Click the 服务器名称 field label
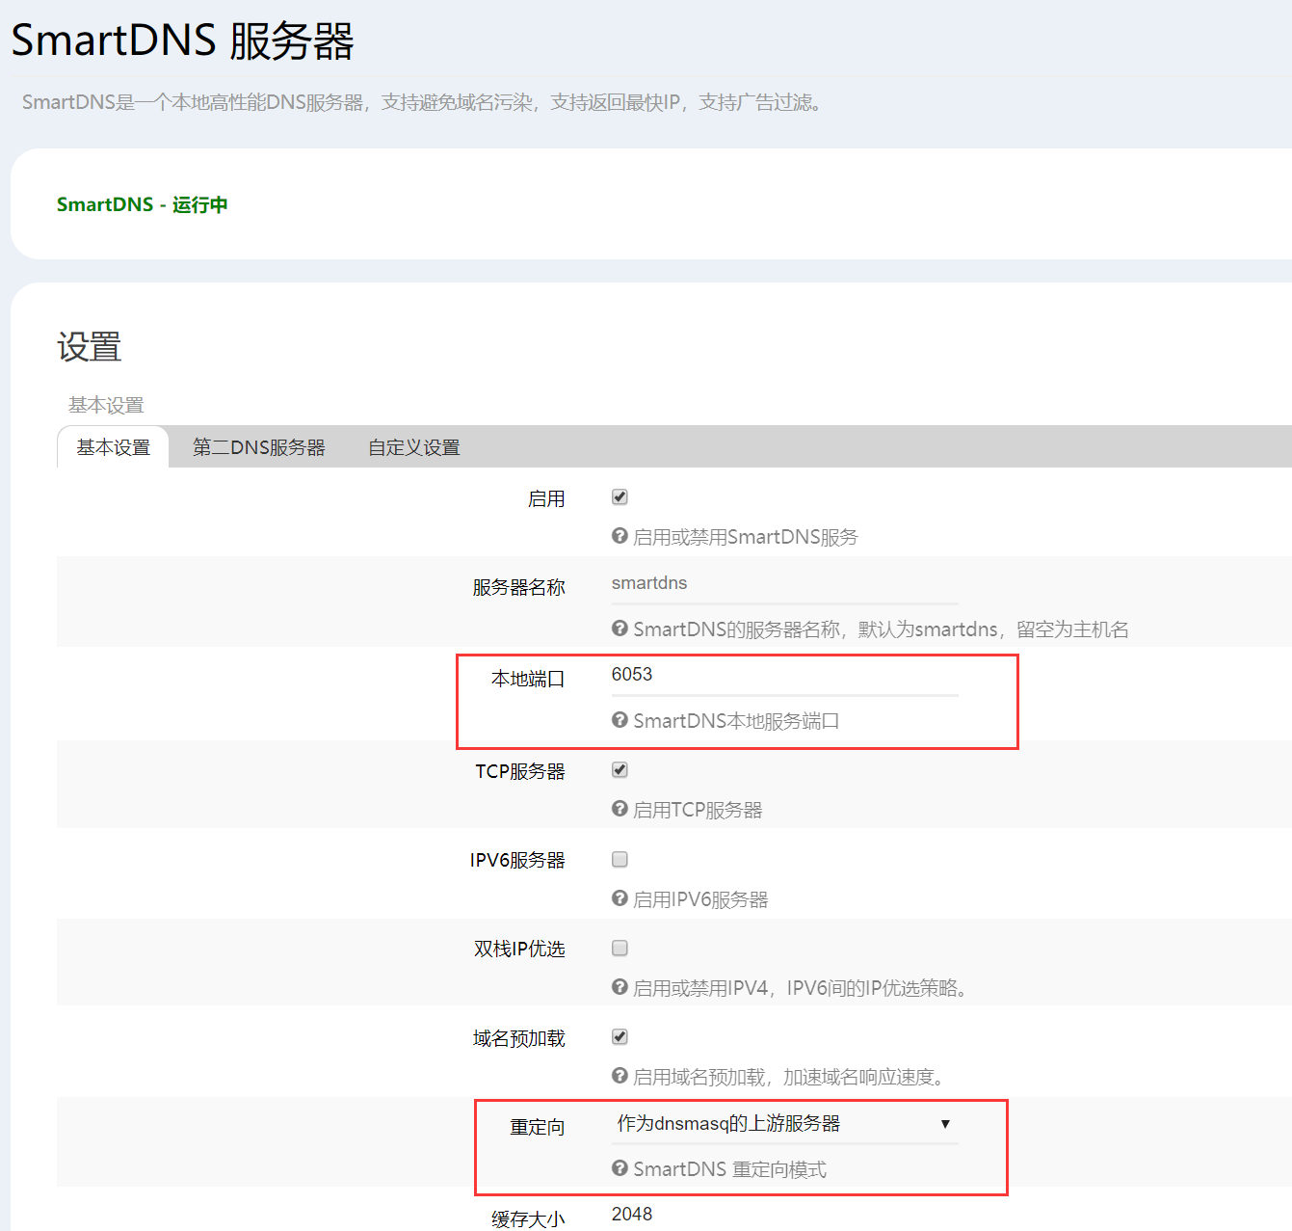 tap(519, 587)
